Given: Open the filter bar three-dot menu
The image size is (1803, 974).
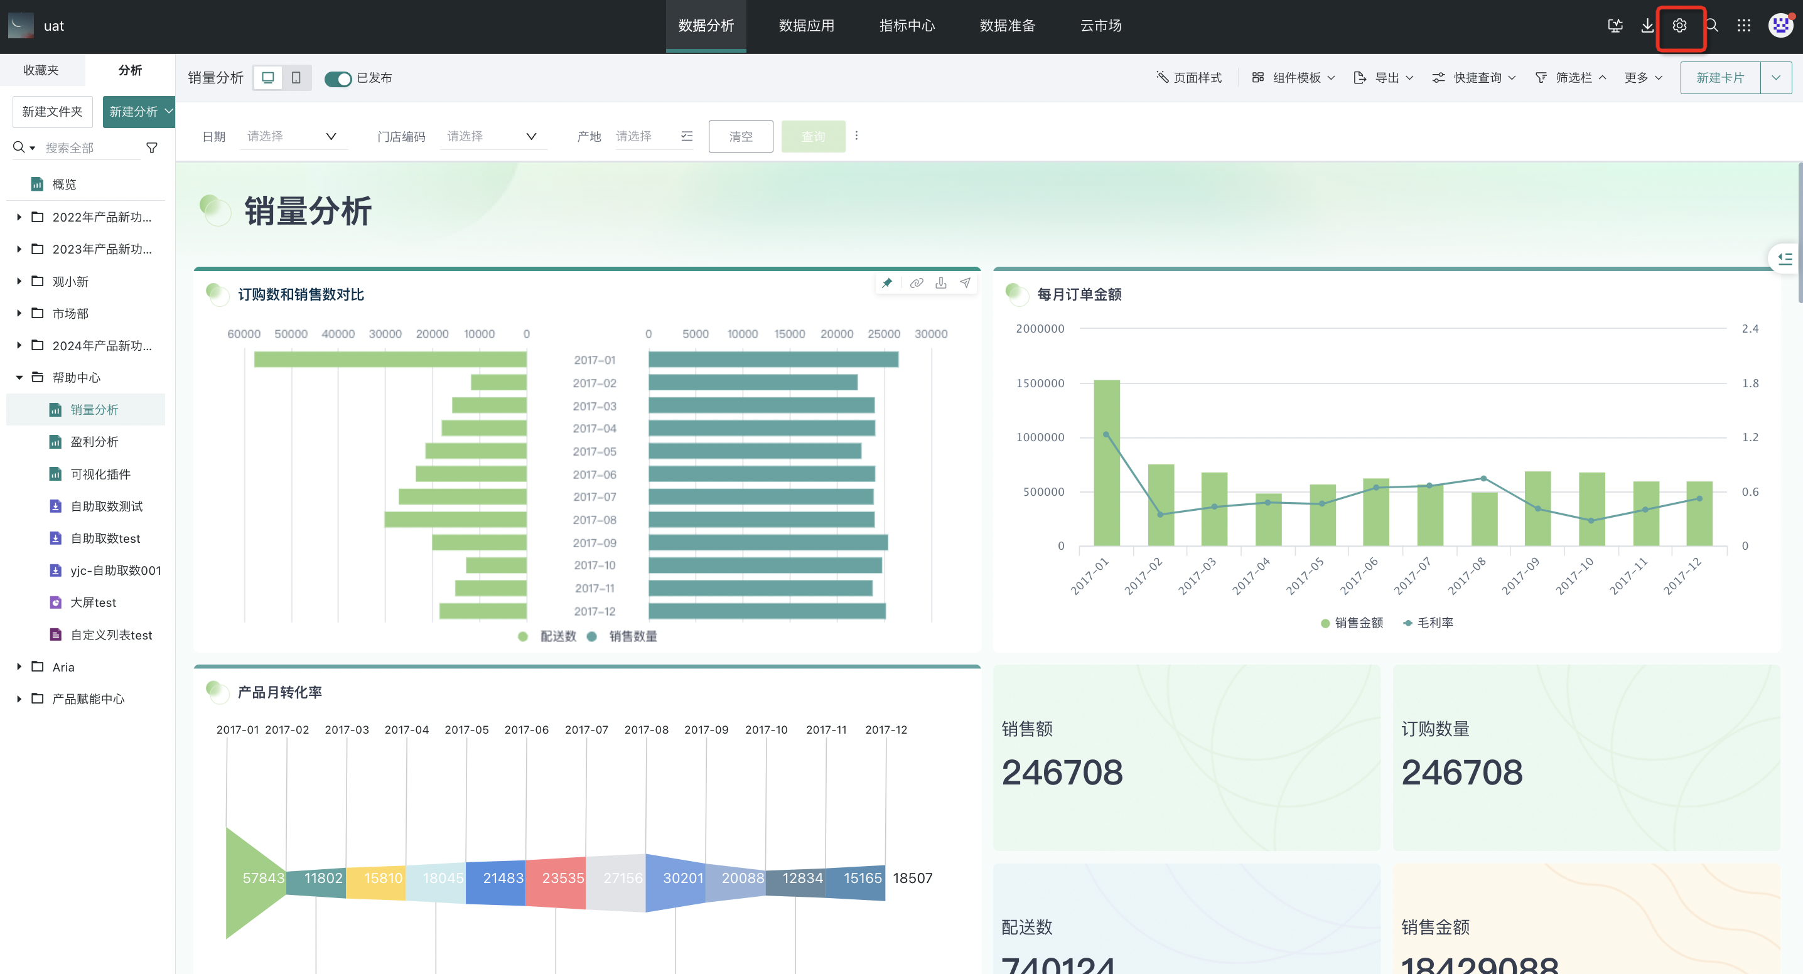Looking at the screenshot, I should pos(856,136).
